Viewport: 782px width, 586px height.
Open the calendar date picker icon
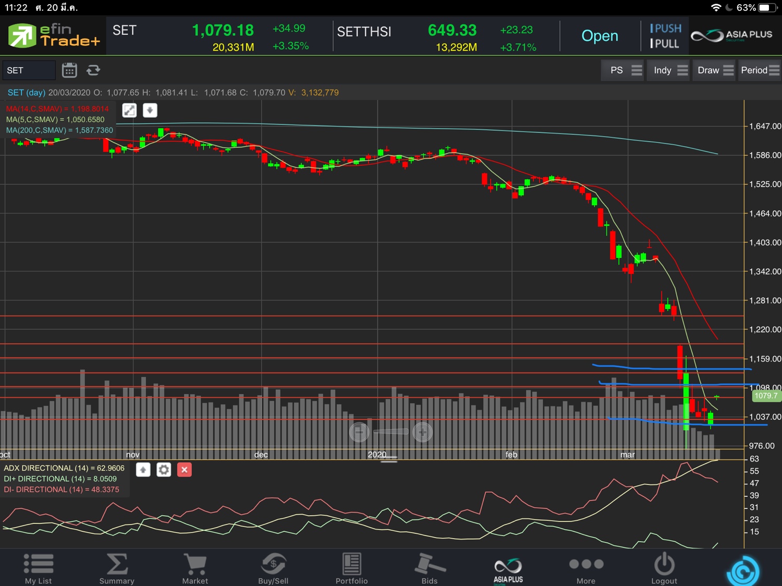(69, 70)
